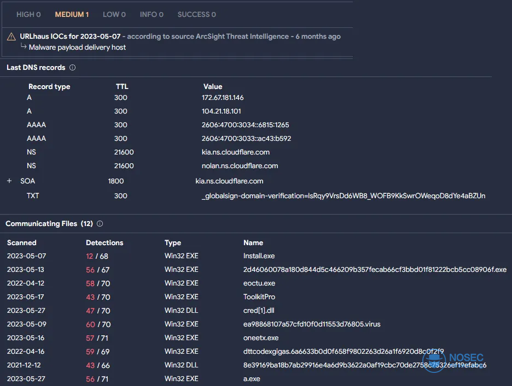Switch to INFO 0 tab

click(152, 14)
